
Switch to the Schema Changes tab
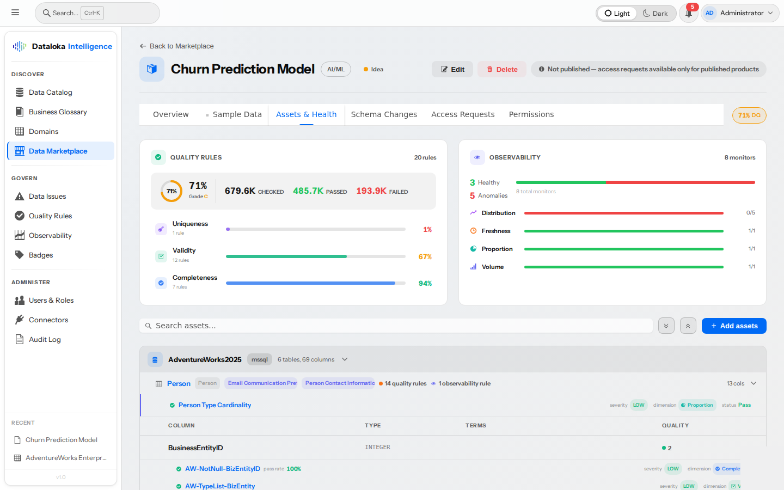click(384, 114)
